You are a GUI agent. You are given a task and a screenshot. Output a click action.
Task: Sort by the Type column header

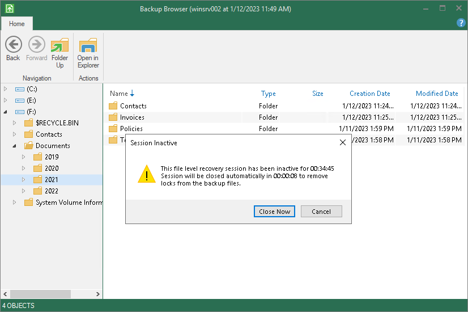269,94
